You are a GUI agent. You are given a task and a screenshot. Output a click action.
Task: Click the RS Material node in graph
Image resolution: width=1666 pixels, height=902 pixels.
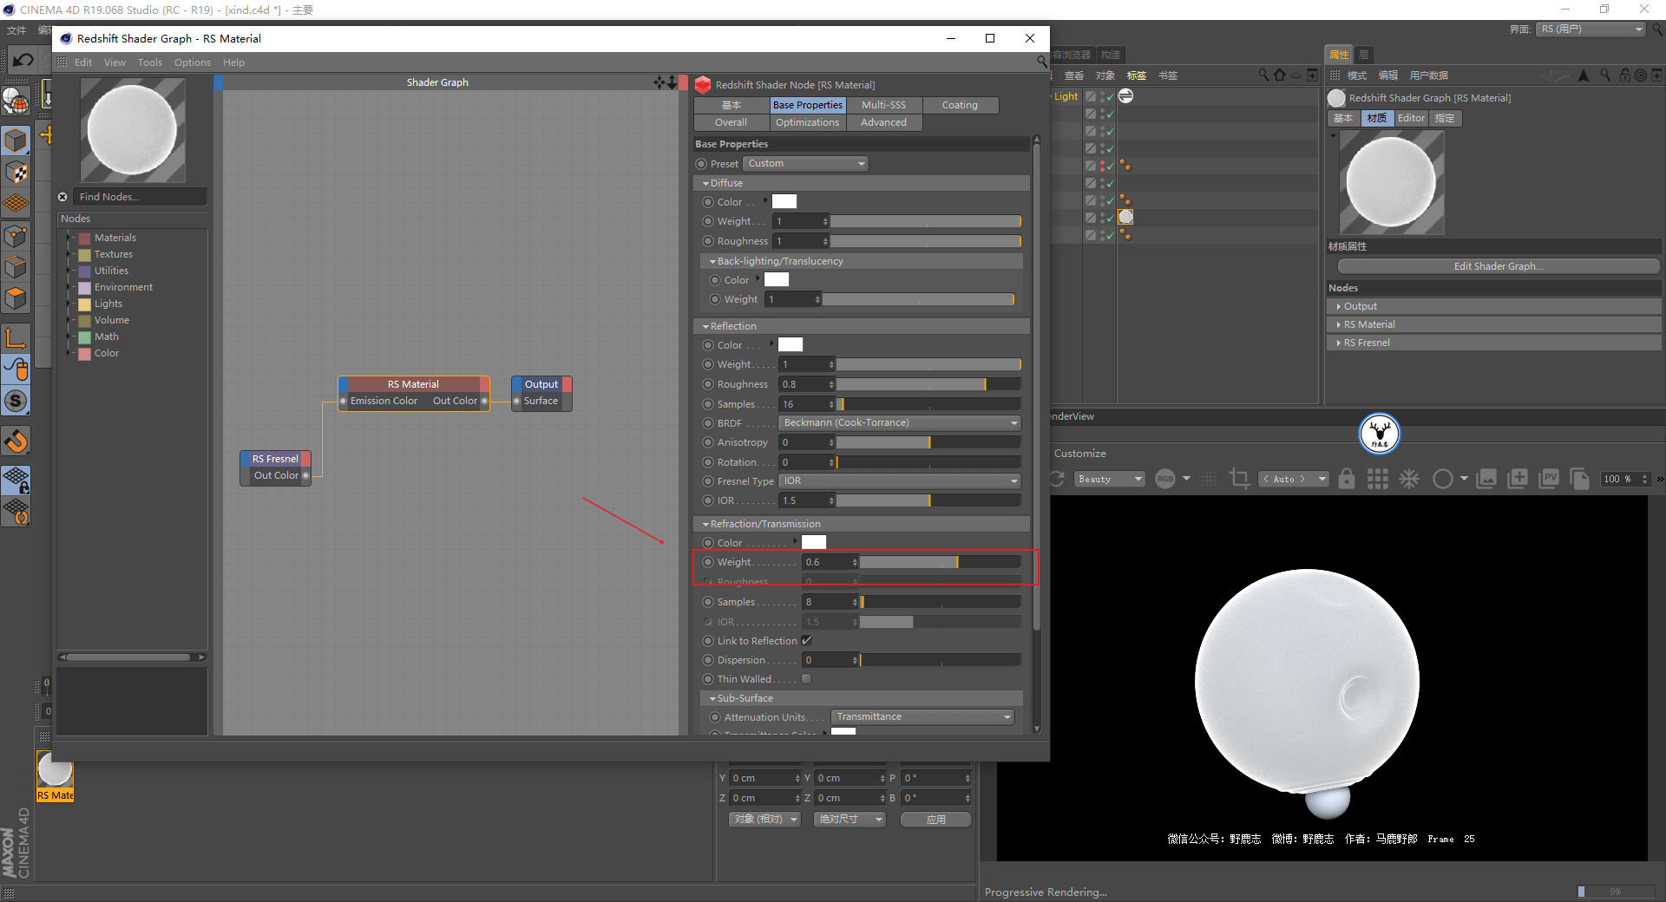point(414,393)
